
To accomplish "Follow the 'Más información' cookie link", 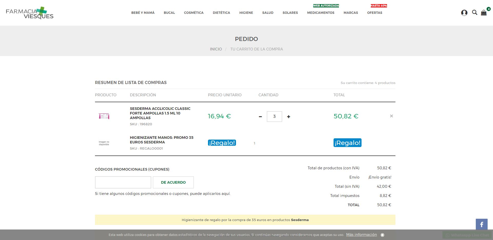I will tap(362, 235).
